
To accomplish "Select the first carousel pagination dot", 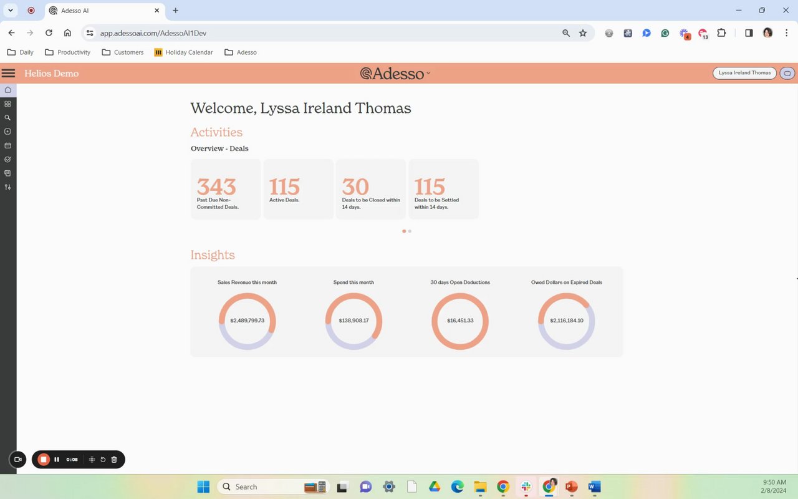I will click(x=404, y=231).
